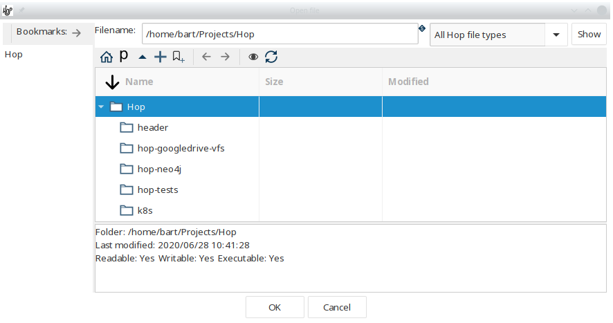Click the Show button
The height and width of the screenshot is (323, 613).
point(589,35)
